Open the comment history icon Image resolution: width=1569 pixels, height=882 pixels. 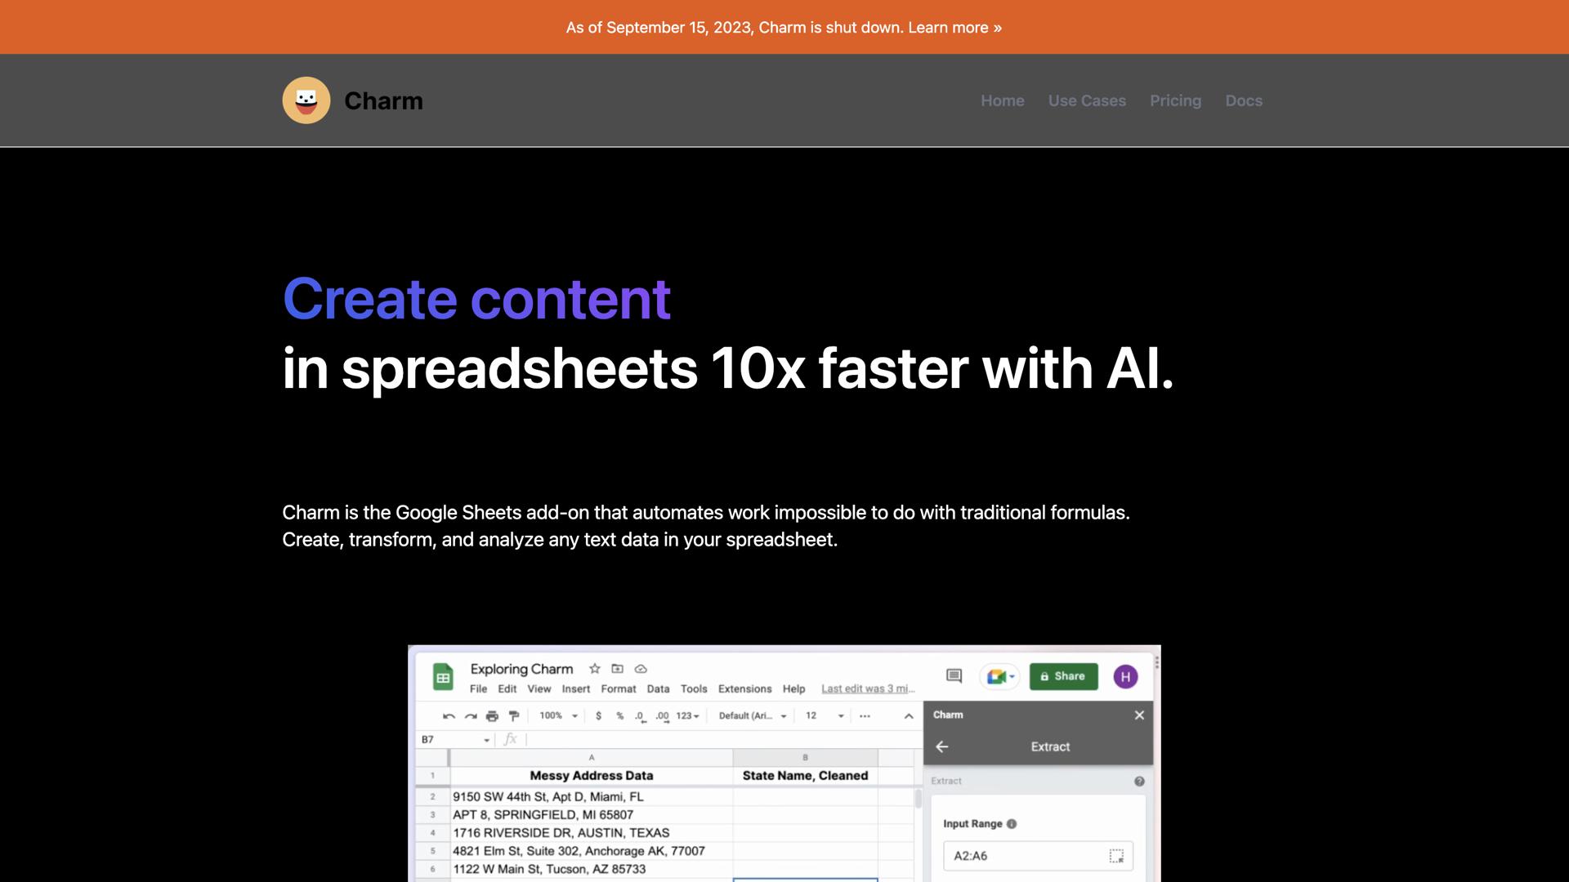click(x=954, y=676)
